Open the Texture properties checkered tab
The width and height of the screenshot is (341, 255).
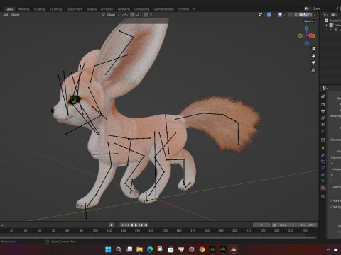tap(323, 196)
